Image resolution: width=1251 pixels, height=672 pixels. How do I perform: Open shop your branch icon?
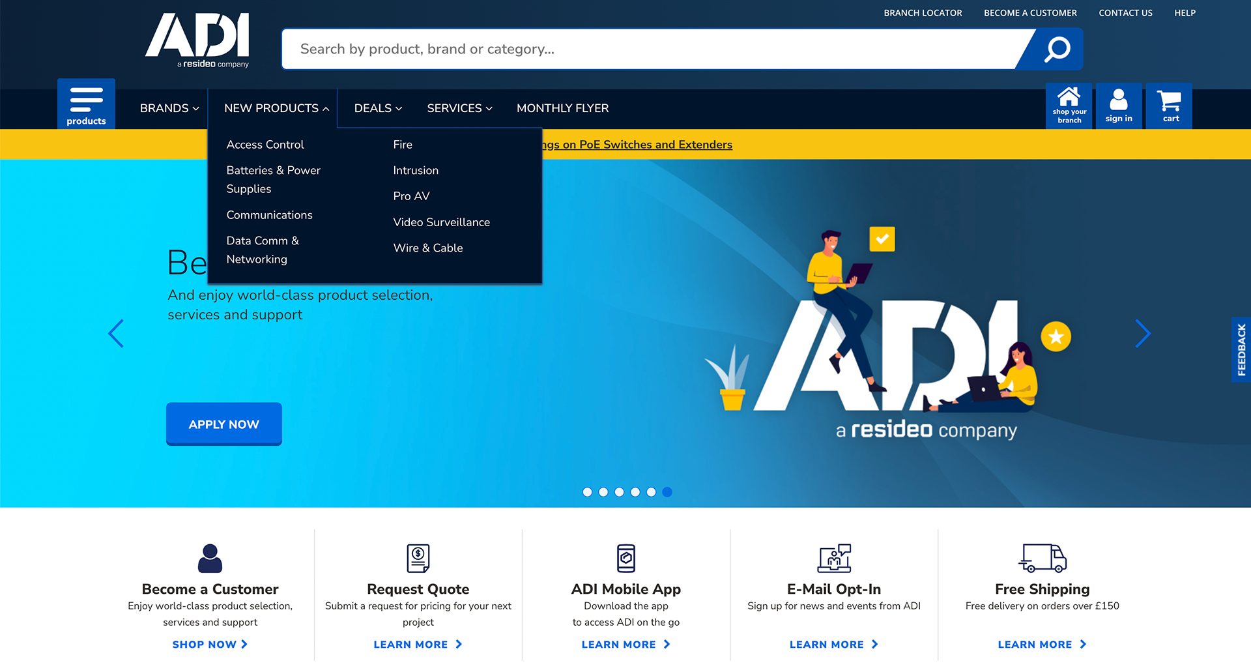(1069, 106)
